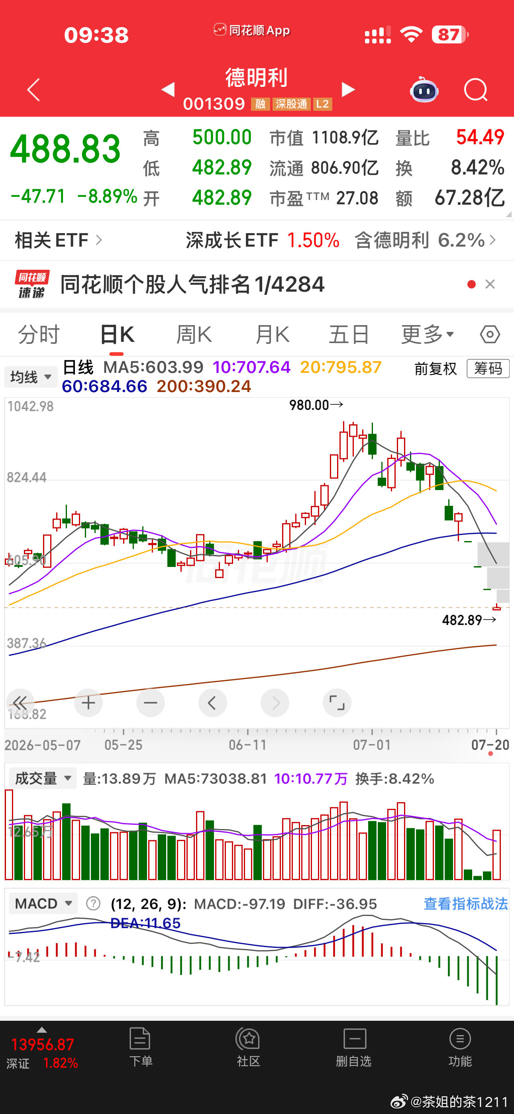Viewport: 514px width, 1114px height.
Task: Tap 额 67.28亿 turnover value
Action: click(469, 198)
